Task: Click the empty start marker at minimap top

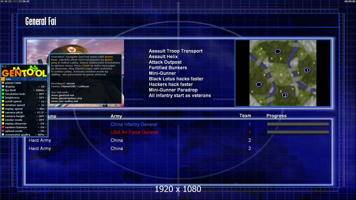Action: (x=278, y=51)
